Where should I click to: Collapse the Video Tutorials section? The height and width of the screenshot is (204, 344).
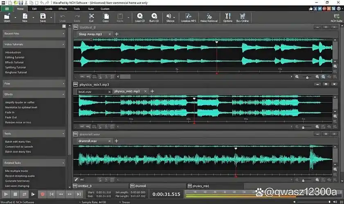(63, 44)
